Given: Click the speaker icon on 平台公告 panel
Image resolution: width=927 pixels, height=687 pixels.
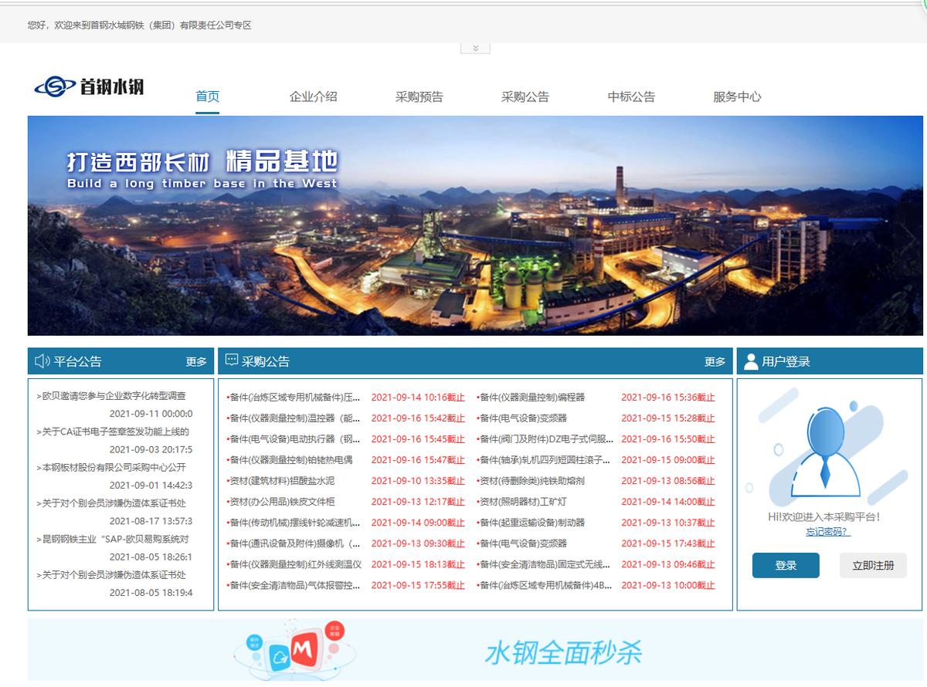Looking at the screenshot, I should coord(42,360).
